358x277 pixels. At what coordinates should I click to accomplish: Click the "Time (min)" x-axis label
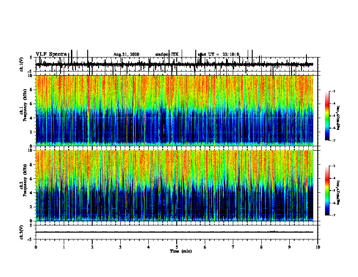pyautogui.click(x=181, y=251)
